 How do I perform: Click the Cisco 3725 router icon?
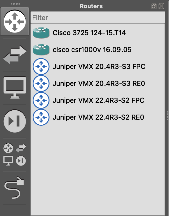point(41,33)
